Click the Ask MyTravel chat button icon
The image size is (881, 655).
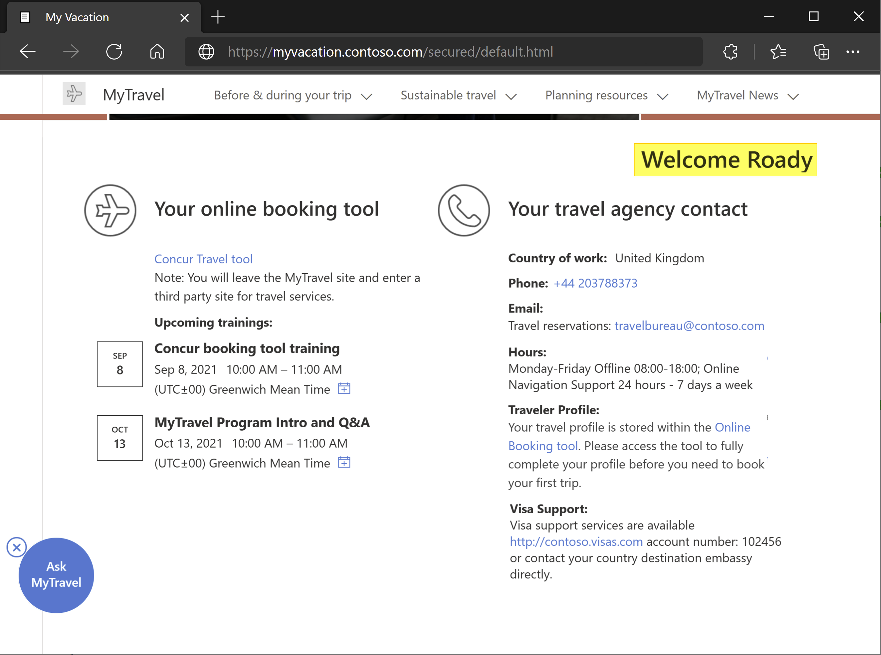56,575
